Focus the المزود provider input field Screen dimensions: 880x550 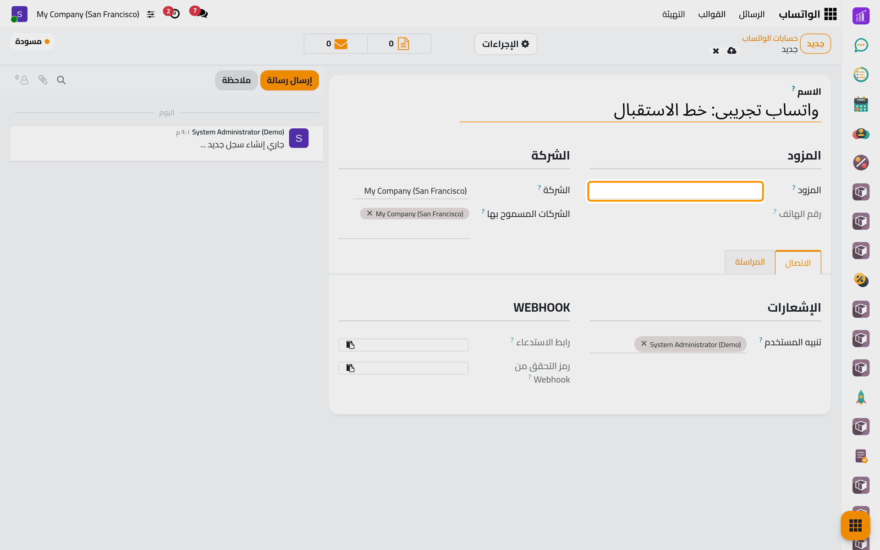click(675, 191)
